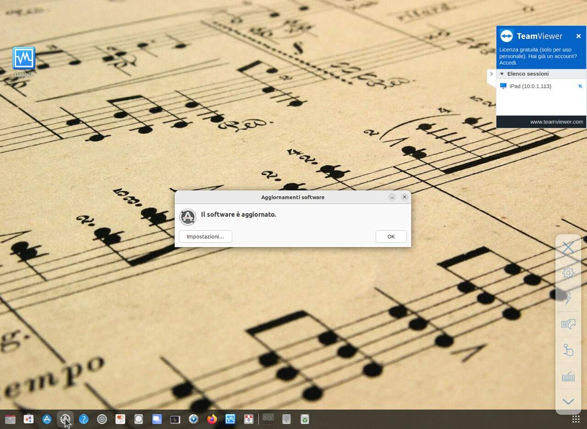This screenshot has height=429, width=587.
Task: Open gear settings in remote toolbar
Action: [568, 273]
